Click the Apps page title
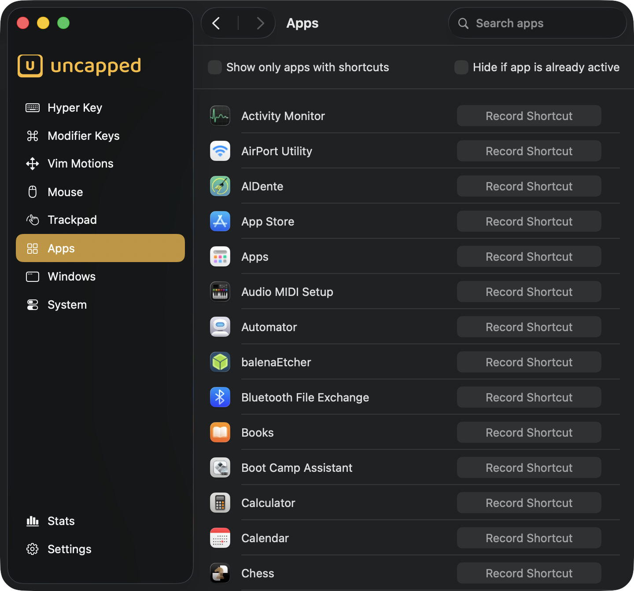The width and height of the screenshot is (634, 591). 302,23
